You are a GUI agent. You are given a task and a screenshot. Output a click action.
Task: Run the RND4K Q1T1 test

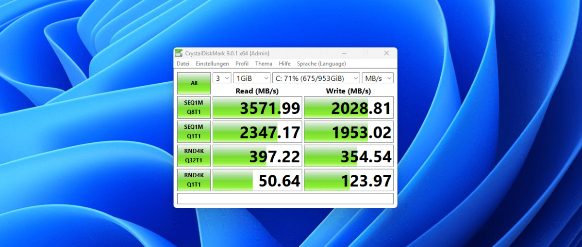tap(194, 180)
